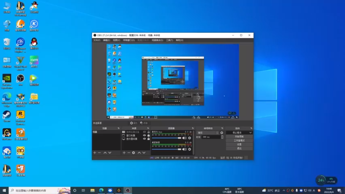Open the Wallpaper Engine desktop shortcut
Image resolution: width=345 pixels, height=194 pixels.
[x=20, y=45]
